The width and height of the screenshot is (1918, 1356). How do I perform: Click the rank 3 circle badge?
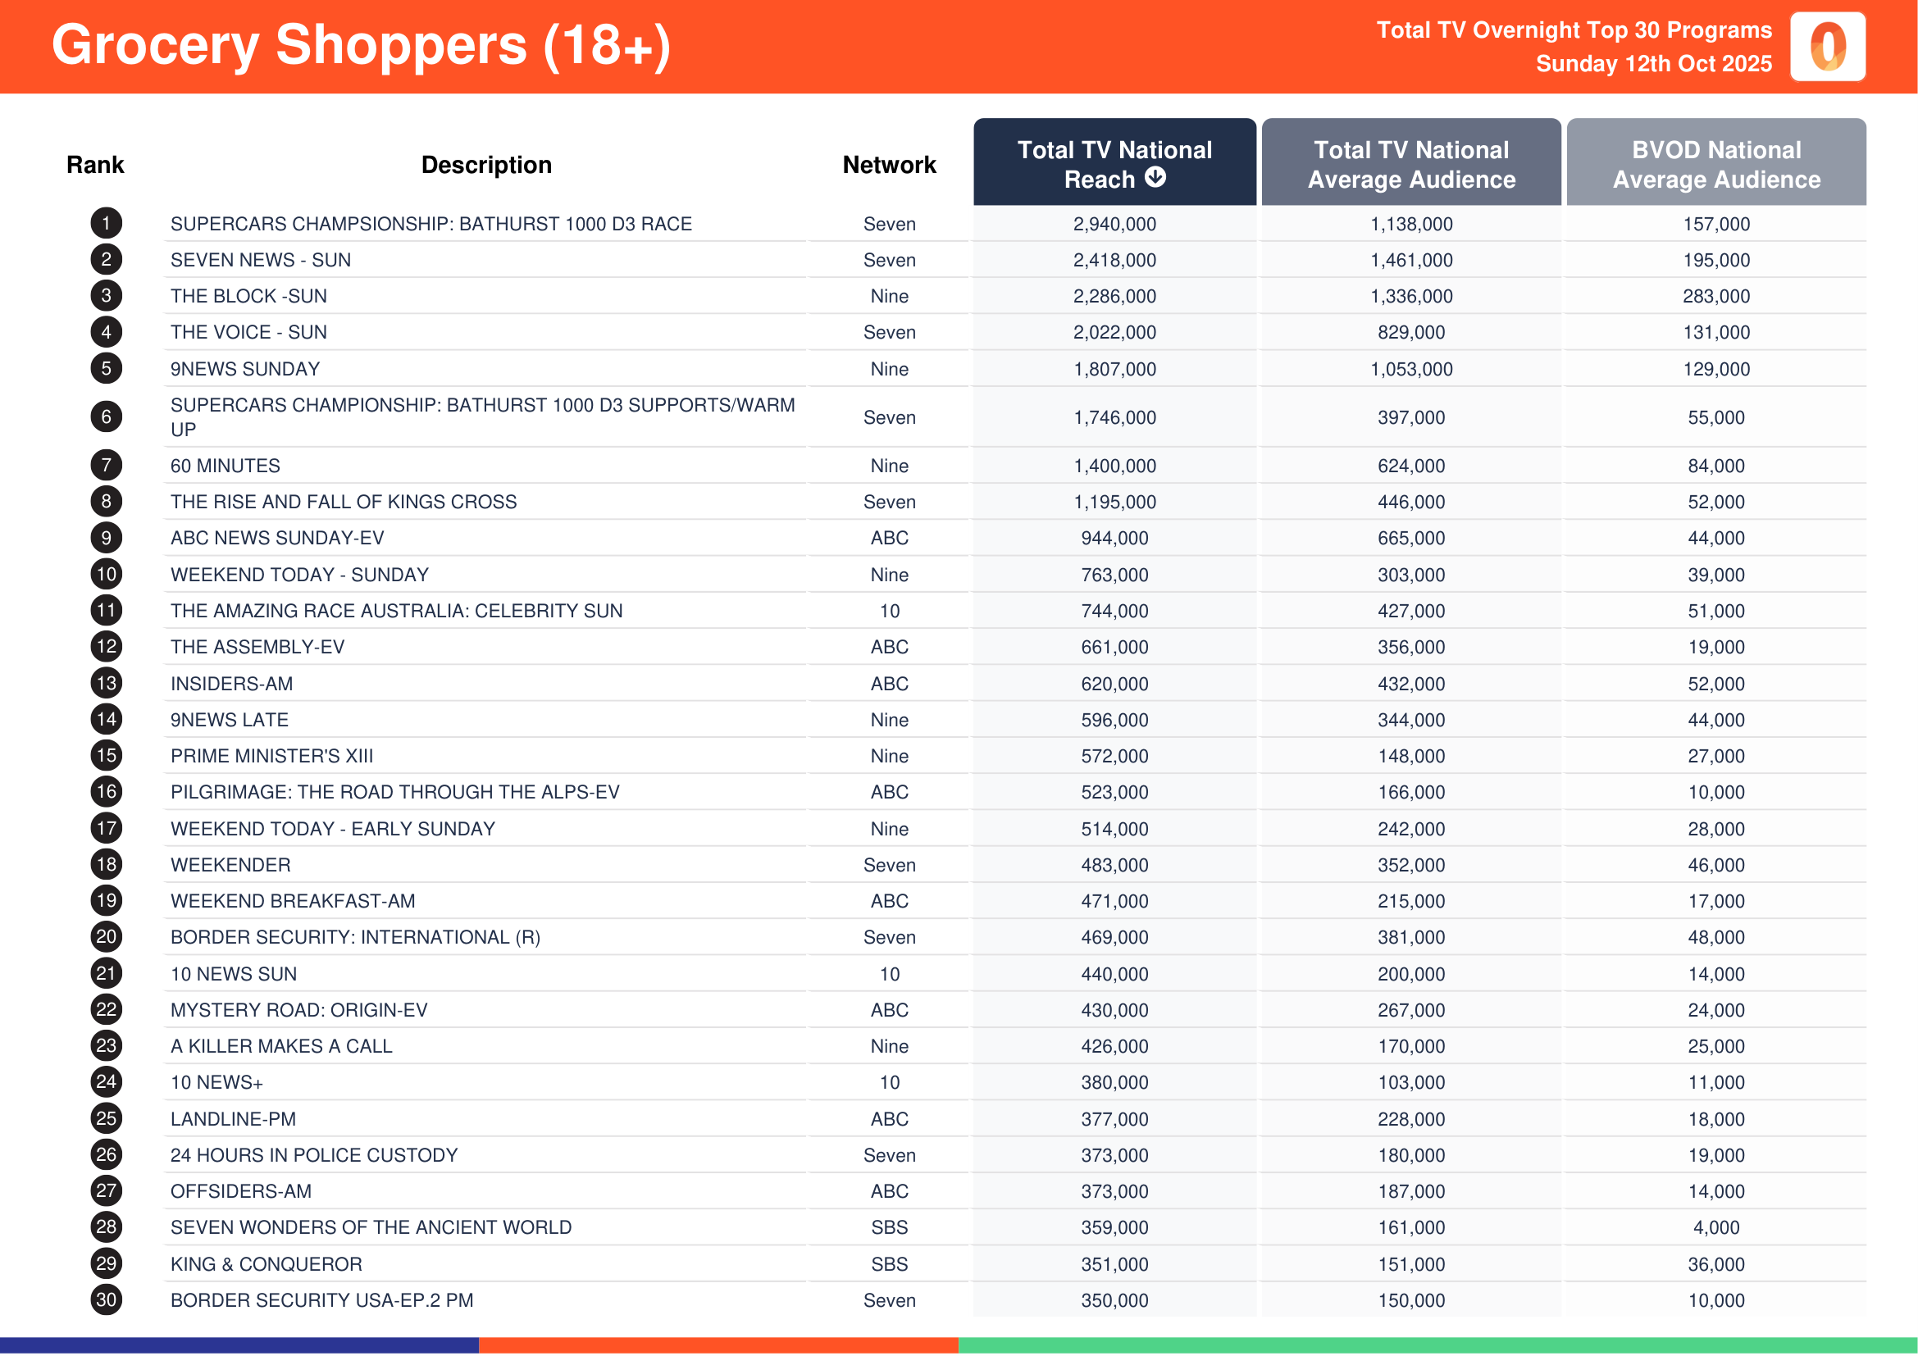pyautogui.click(x=106, y=296)
